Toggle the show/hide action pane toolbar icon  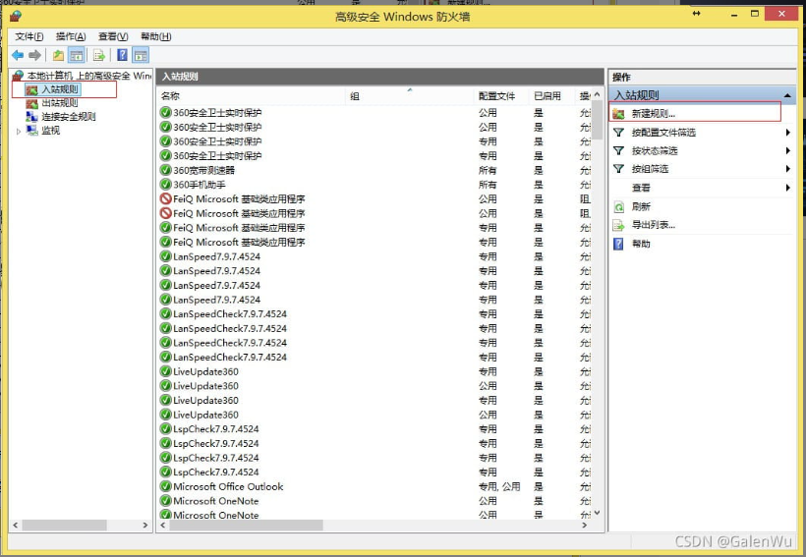coord(141,55)
